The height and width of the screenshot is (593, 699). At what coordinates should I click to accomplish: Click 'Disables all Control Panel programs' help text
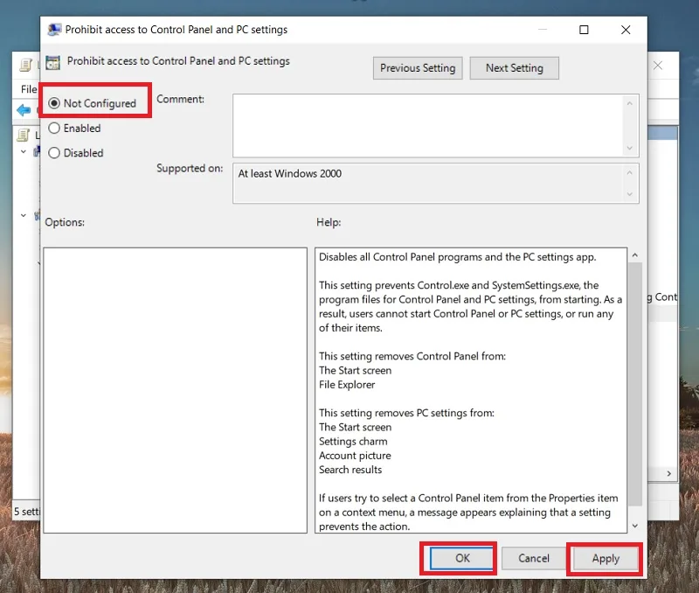pyautogui.click(x=457, y=257)
